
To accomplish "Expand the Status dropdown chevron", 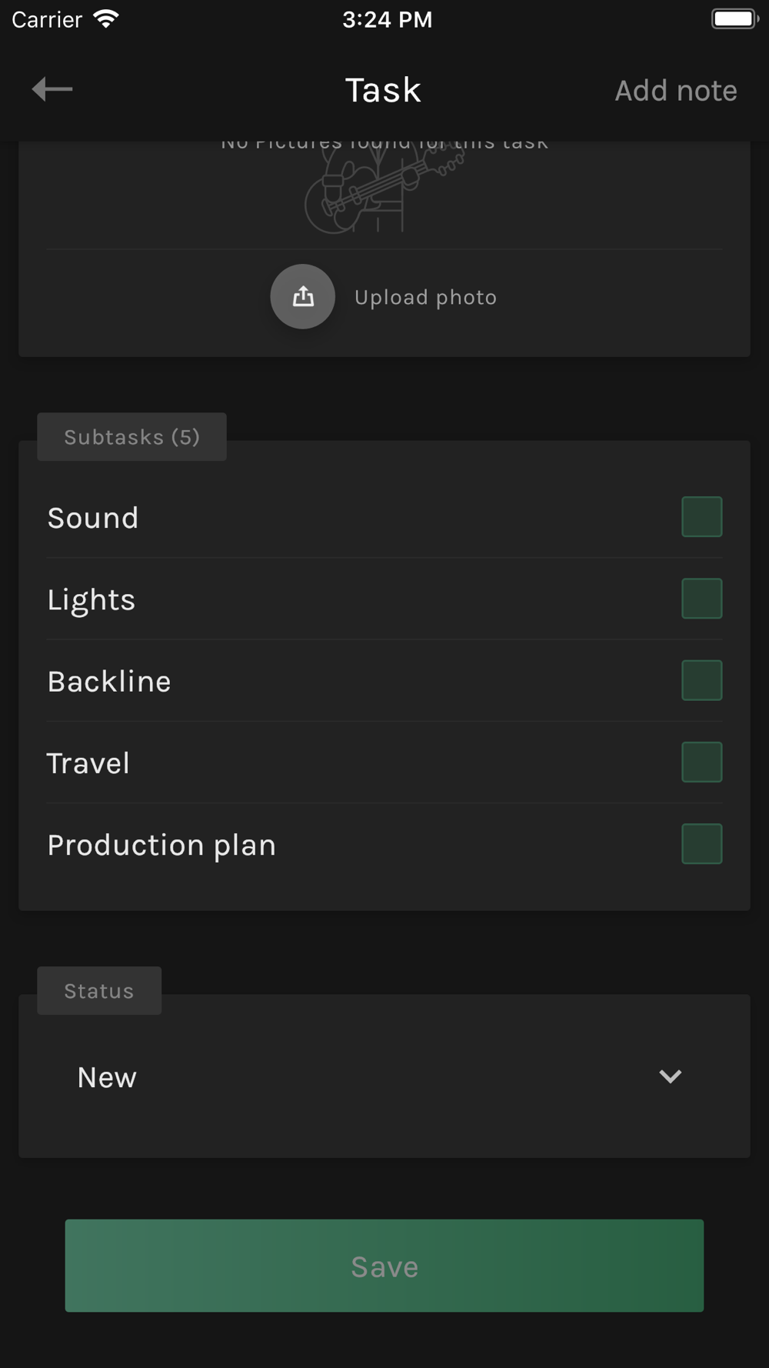I will (x=670, y=1076).
